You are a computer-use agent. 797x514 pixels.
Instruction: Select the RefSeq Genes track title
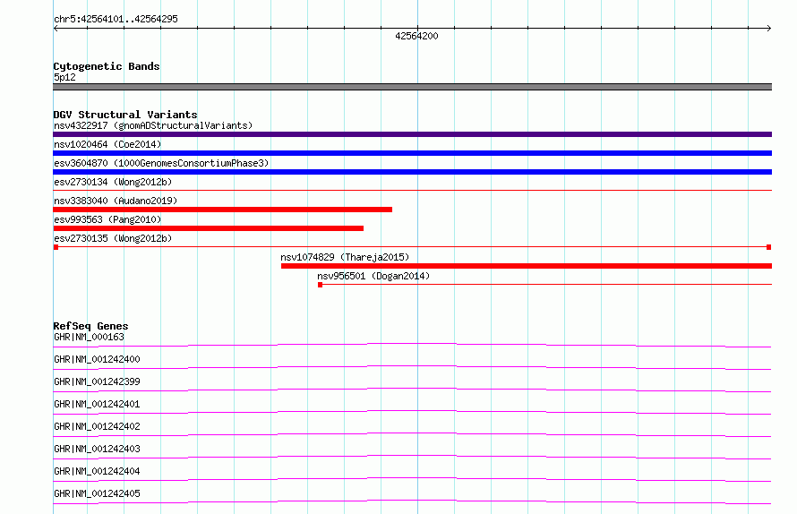90,326
